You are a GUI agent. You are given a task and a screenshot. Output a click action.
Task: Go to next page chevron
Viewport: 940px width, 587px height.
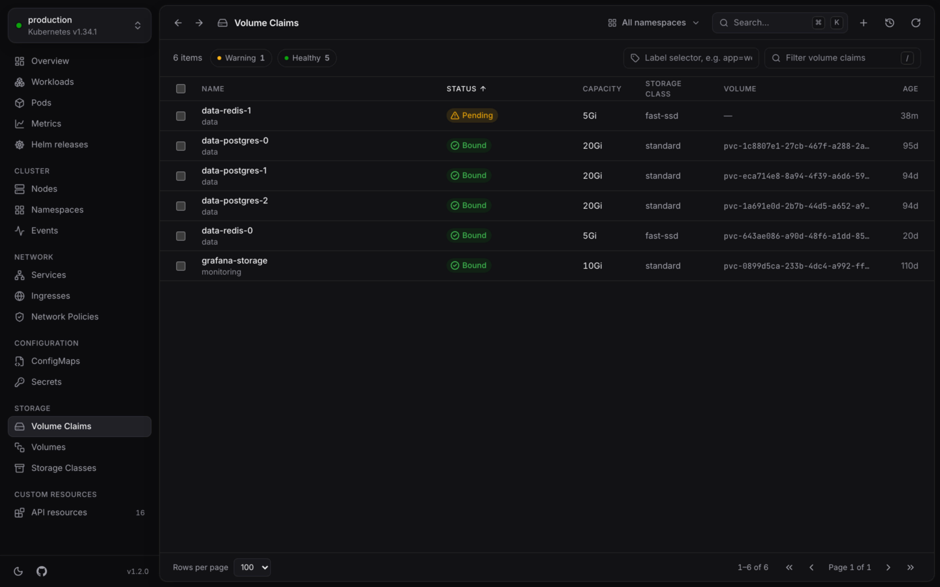pos(888,567)
